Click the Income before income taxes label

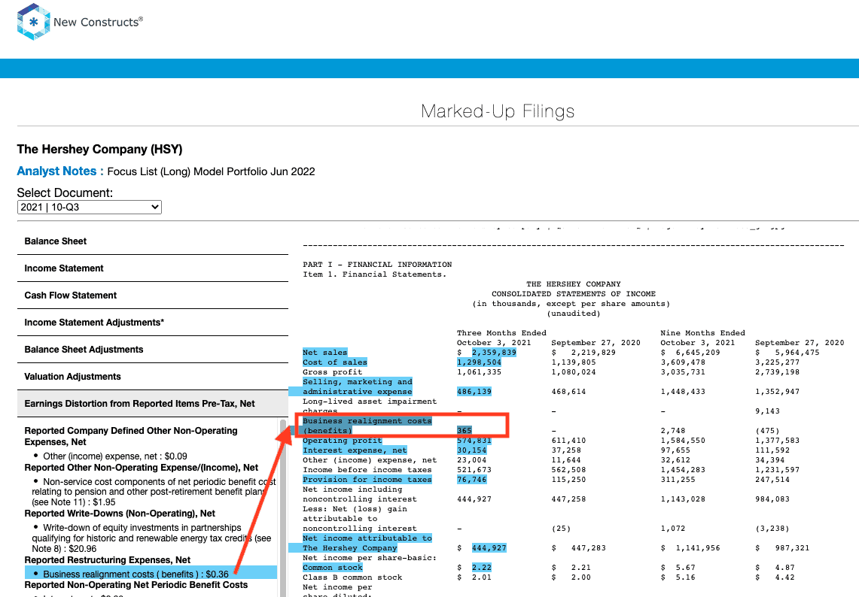click(367, 470)
